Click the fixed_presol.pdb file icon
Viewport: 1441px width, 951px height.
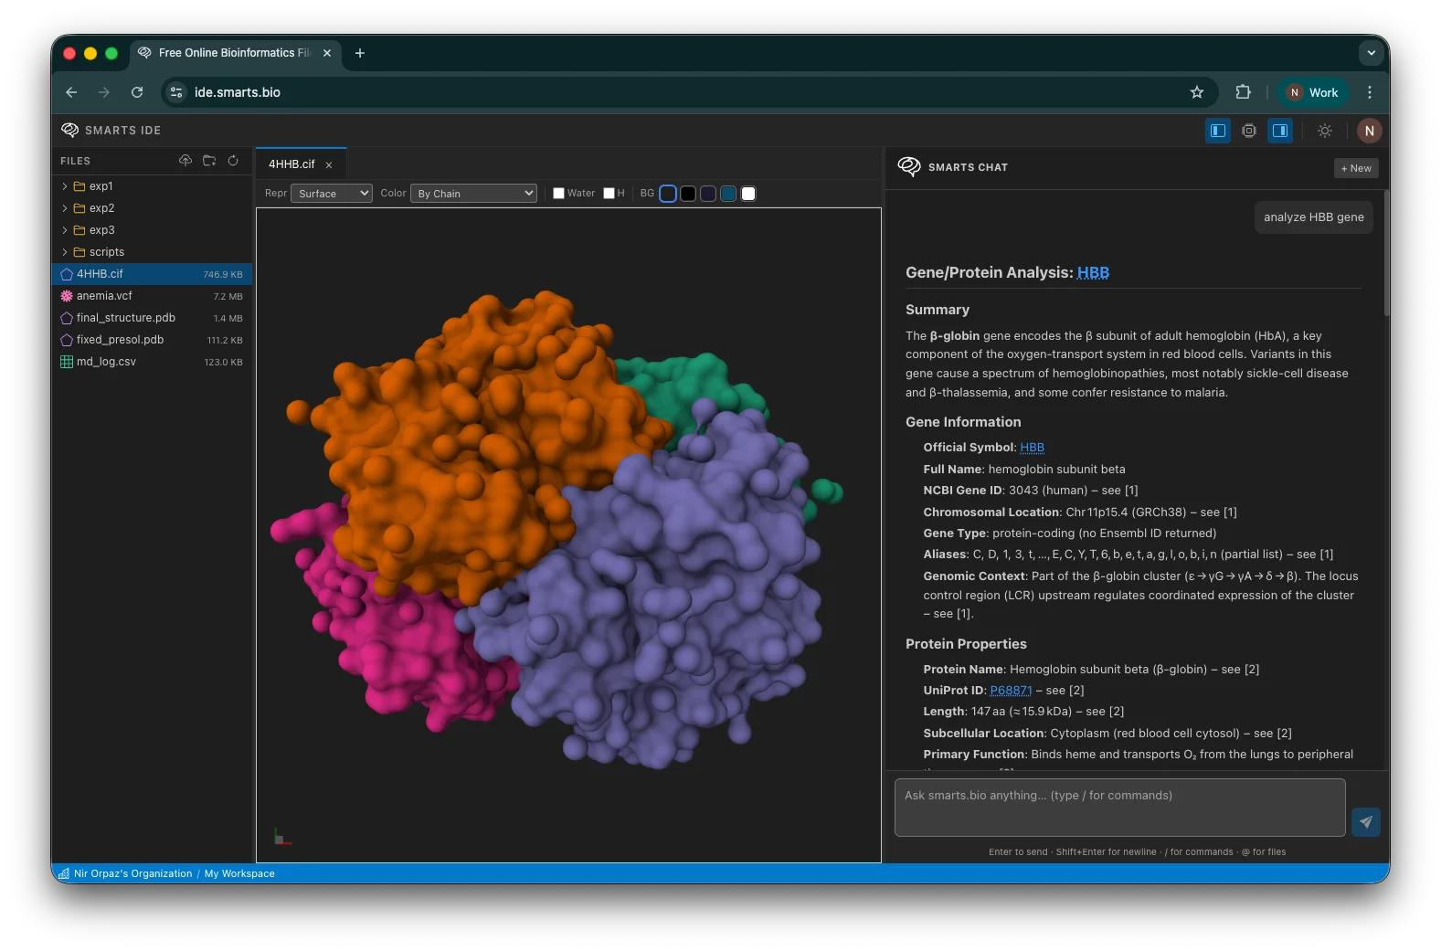[67, 340]
